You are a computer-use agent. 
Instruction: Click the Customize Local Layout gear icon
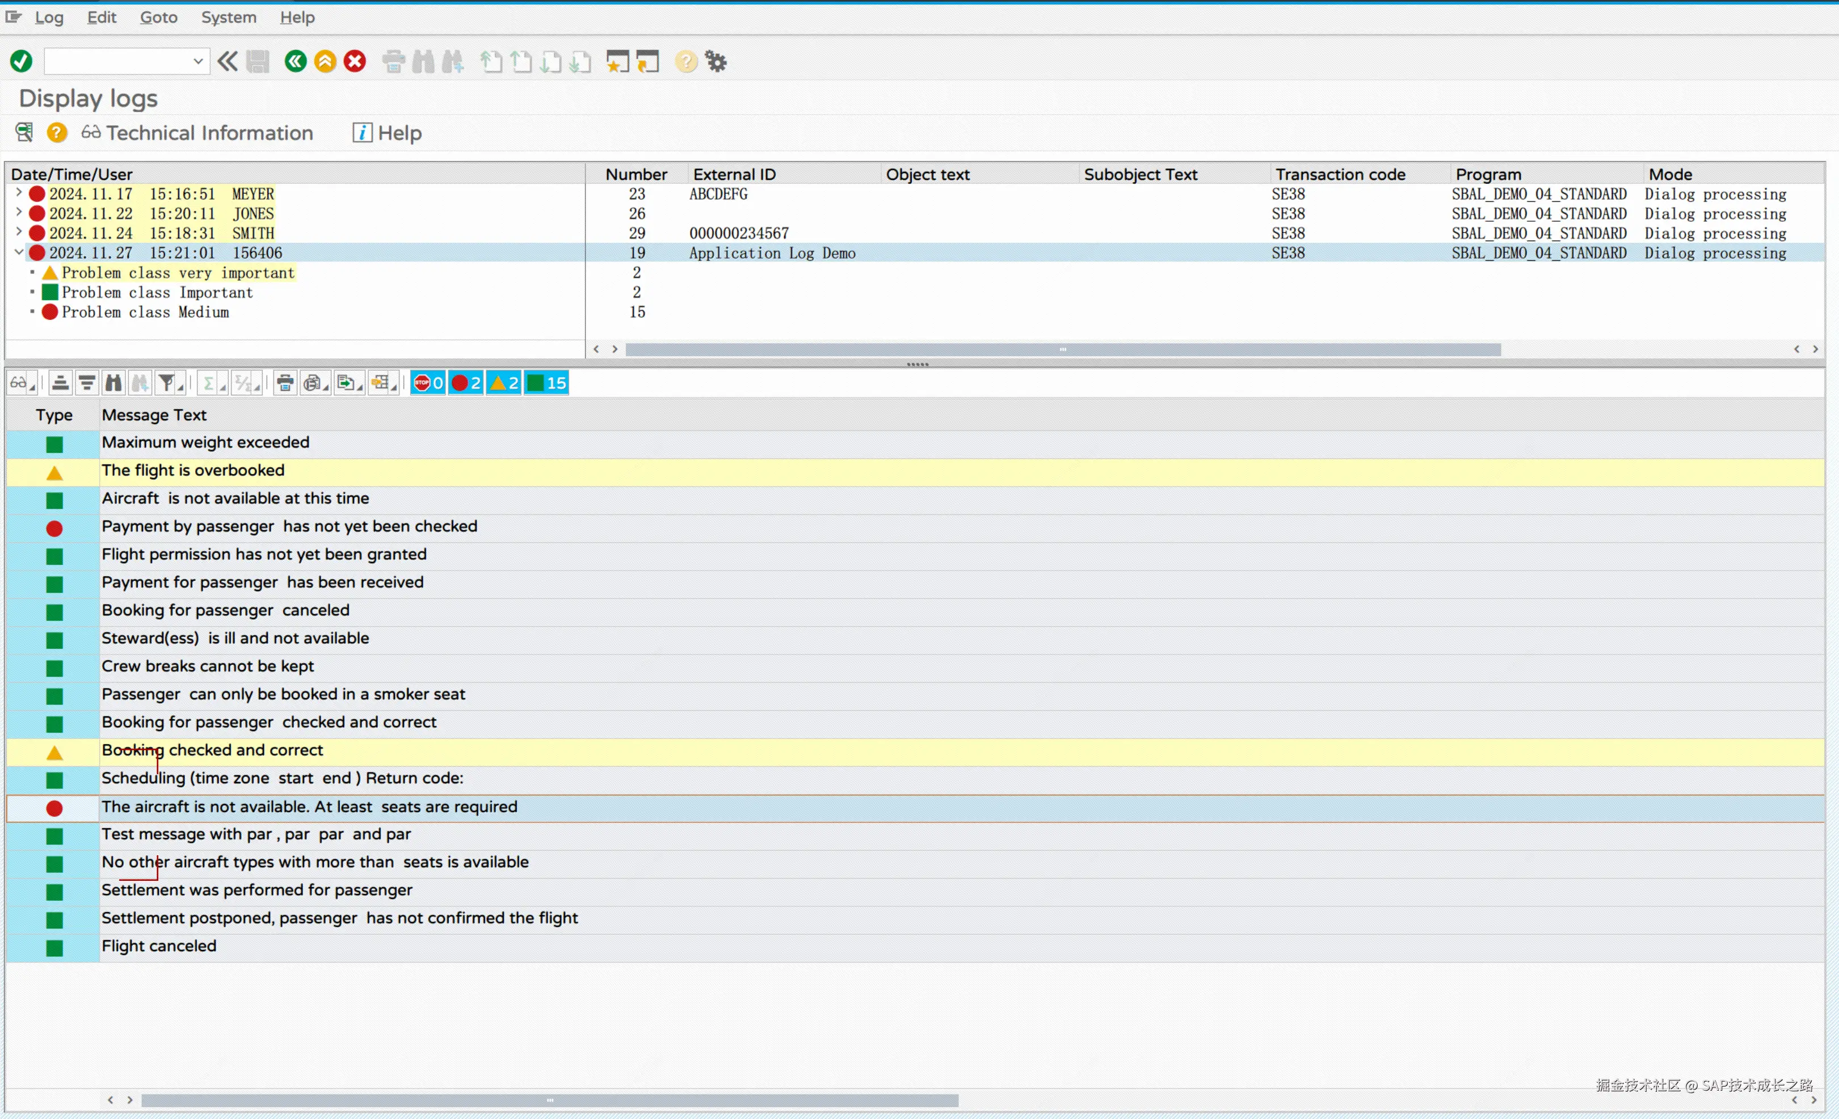pos(717,61)
